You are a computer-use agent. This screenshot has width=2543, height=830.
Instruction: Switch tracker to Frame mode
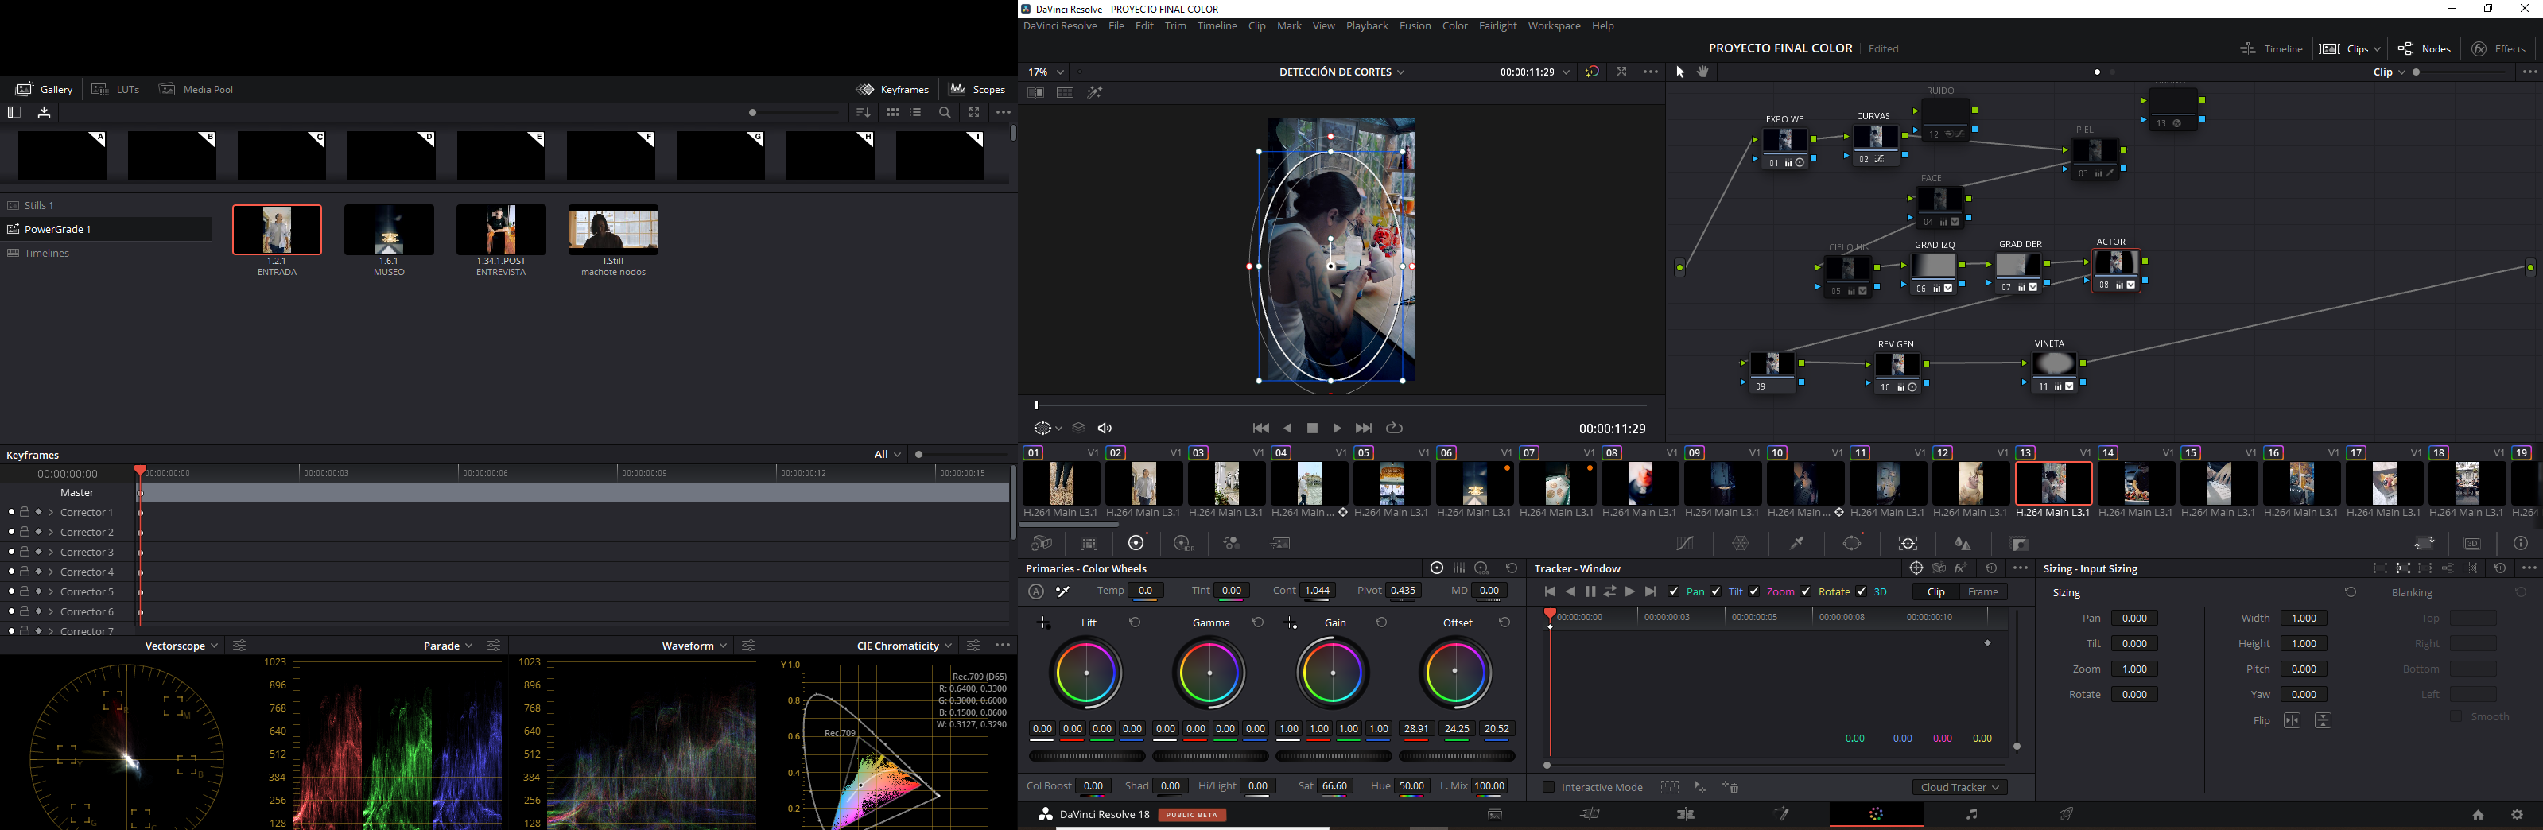[1982, 592]
